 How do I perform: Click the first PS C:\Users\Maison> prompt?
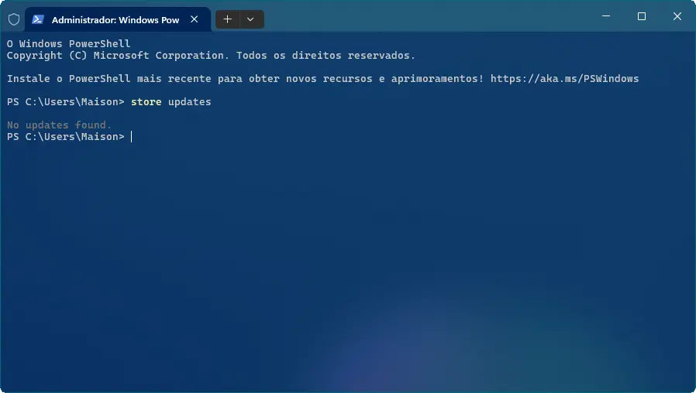pyautogui.click(x=65, y=102)
